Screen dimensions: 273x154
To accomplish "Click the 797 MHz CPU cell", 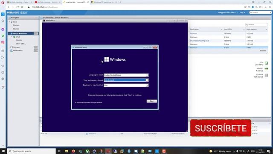I will 227,33.
